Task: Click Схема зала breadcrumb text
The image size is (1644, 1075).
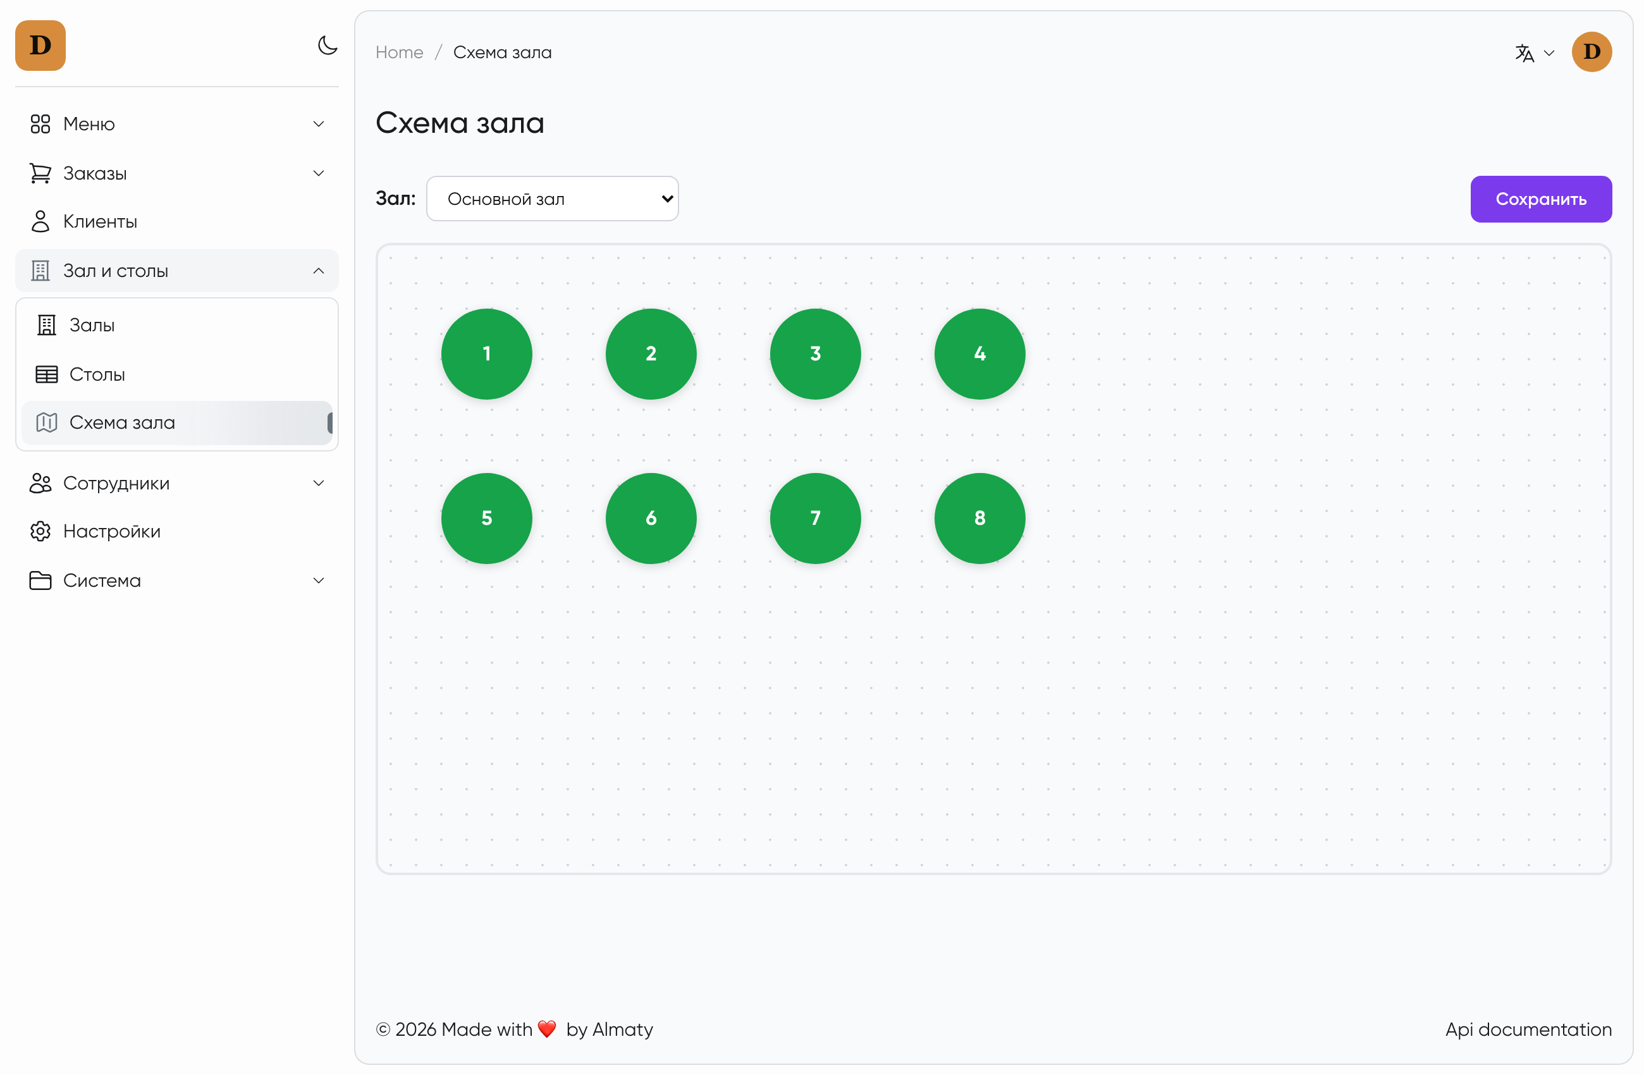Action: point(502,52)
